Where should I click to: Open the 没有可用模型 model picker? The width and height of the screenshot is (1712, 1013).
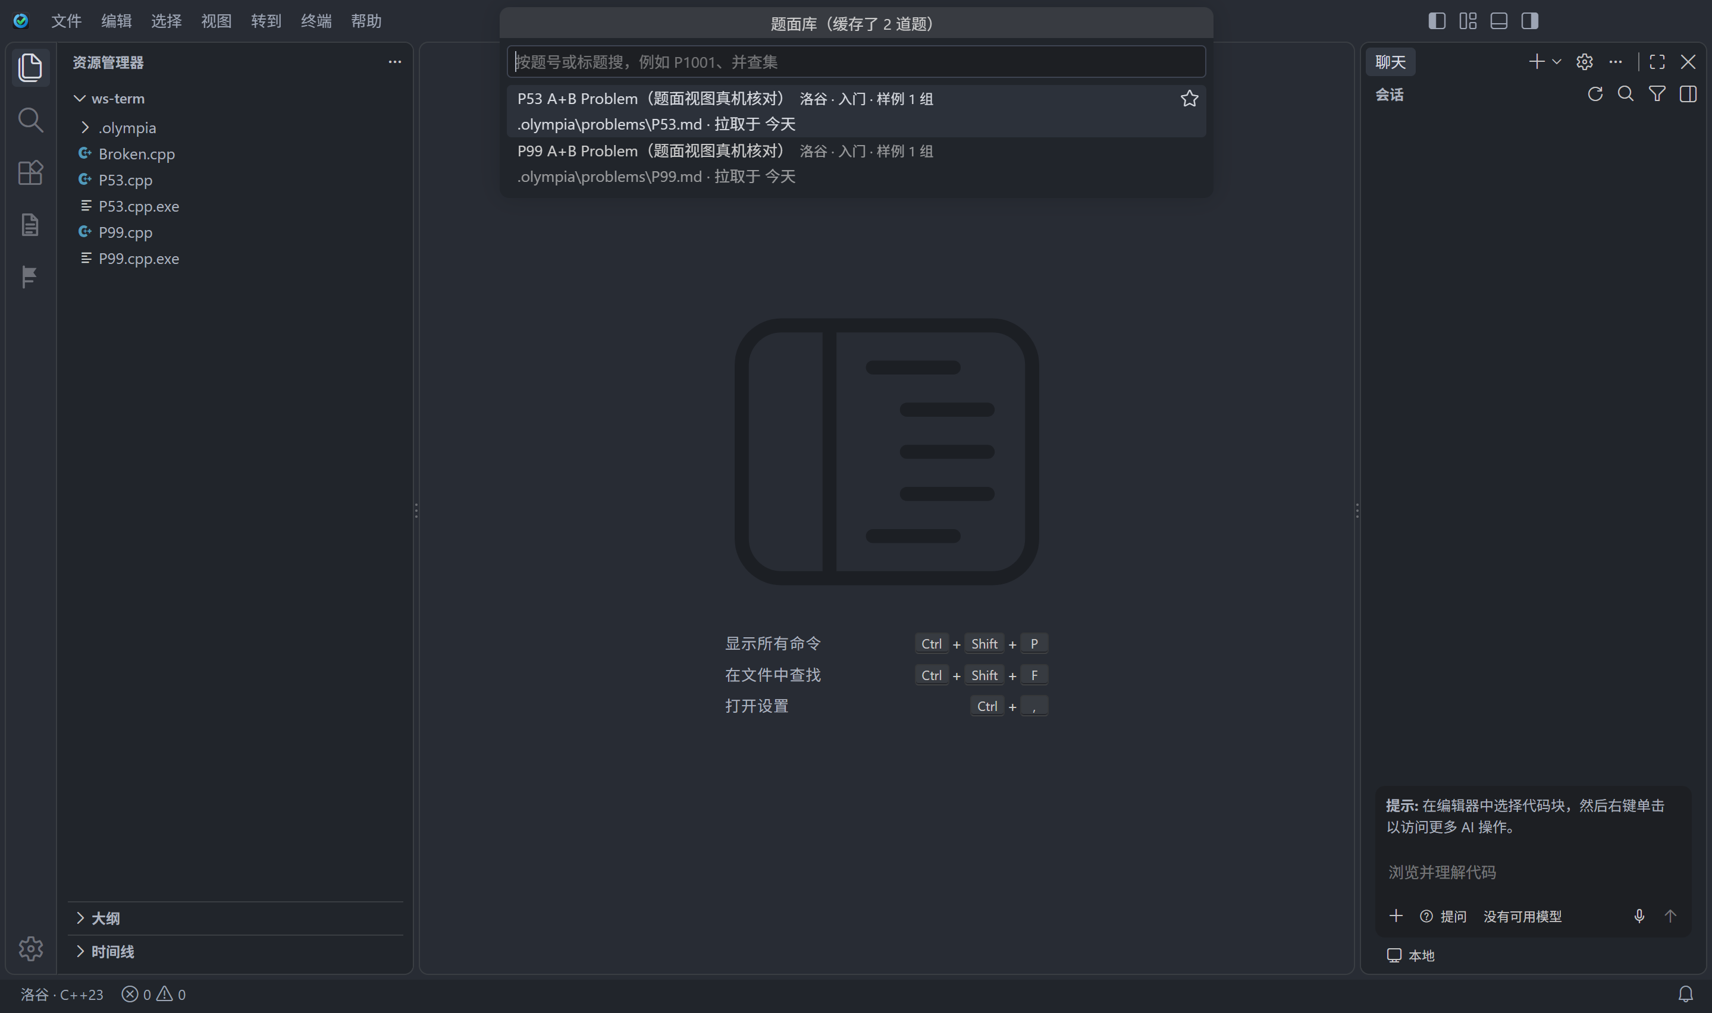(1522, 916)
